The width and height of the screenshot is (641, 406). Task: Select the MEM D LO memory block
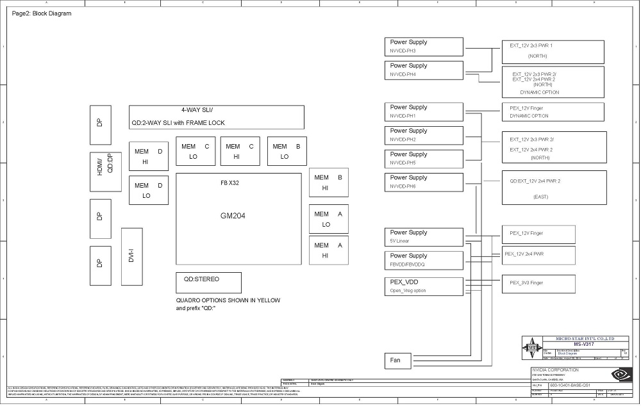pos(149,190)
